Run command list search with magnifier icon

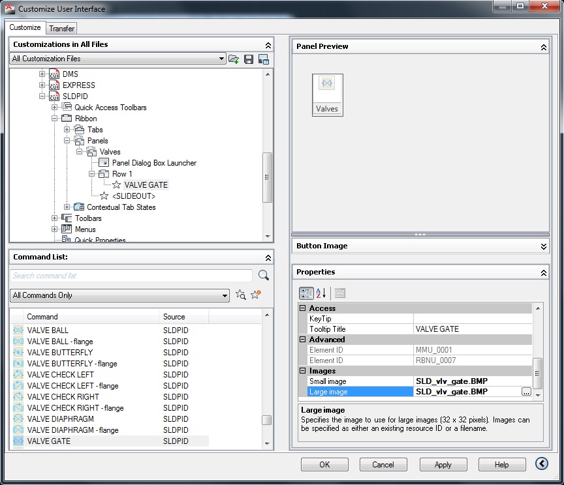[x=263, y=275]
